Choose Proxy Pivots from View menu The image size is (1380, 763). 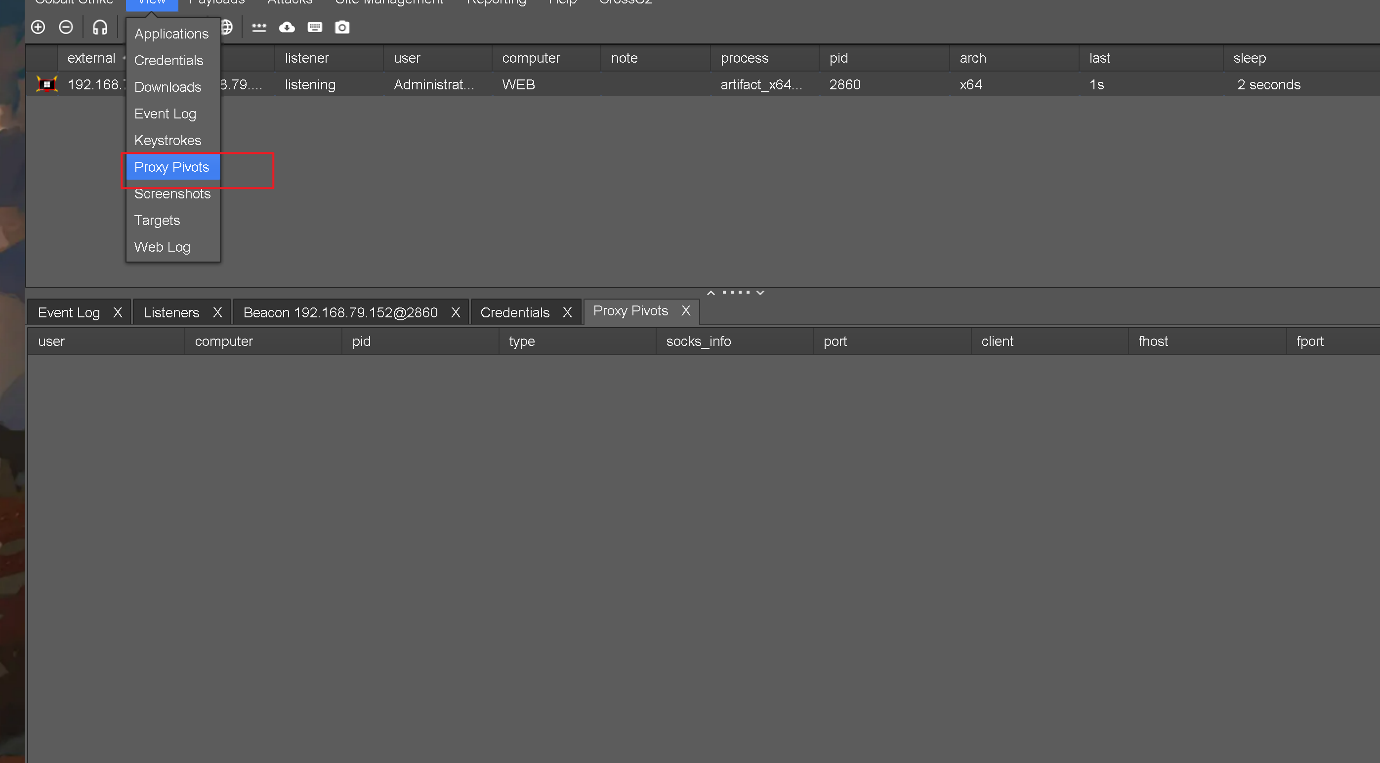[x=171, y=167]
